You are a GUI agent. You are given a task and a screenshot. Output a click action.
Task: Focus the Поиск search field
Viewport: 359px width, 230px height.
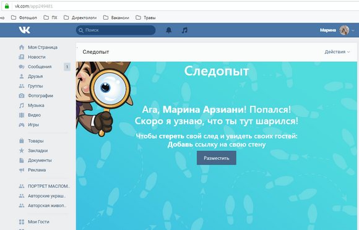tap(116, 30)
